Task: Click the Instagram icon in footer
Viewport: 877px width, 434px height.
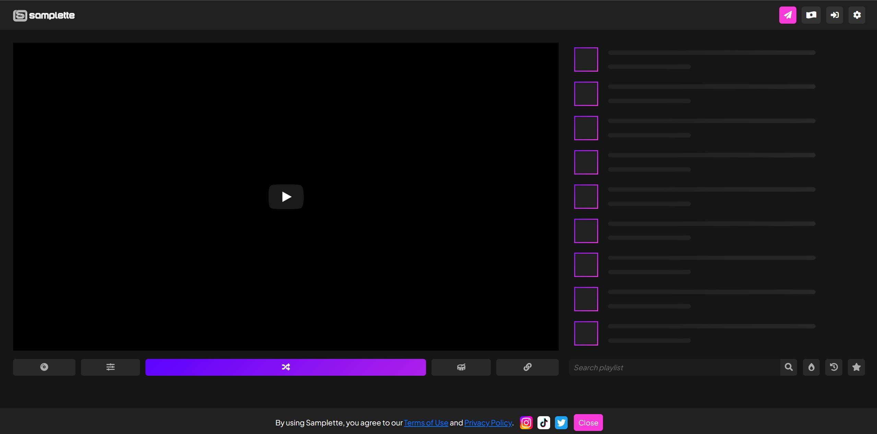Action: pyautogui.click(x=526, y=423)
